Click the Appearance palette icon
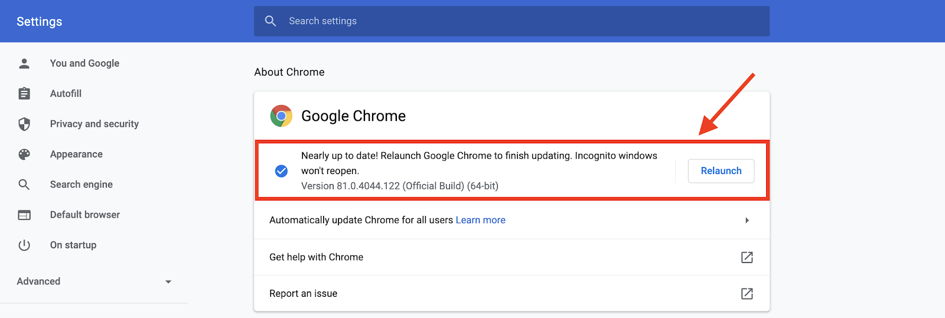 point(24,155)
